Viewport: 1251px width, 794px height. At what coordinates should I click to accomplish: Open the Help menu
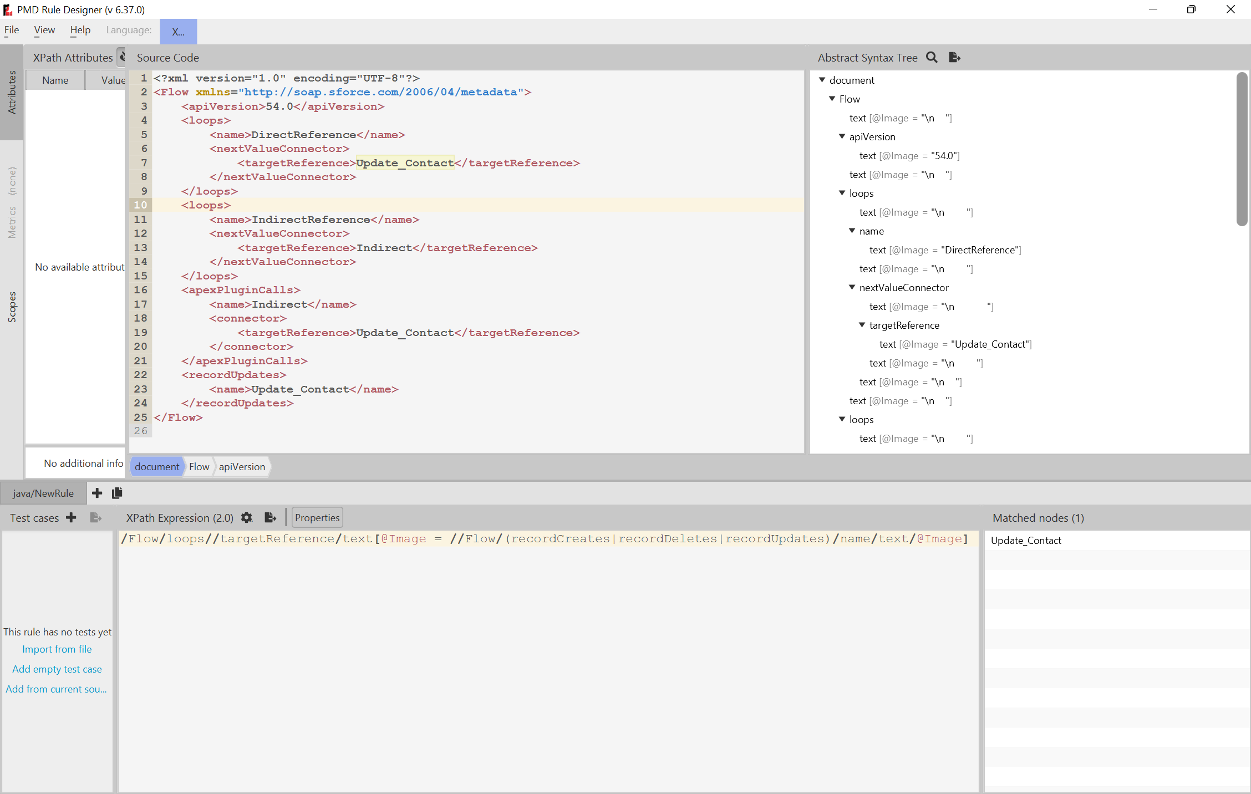click(x=80, y=30)
